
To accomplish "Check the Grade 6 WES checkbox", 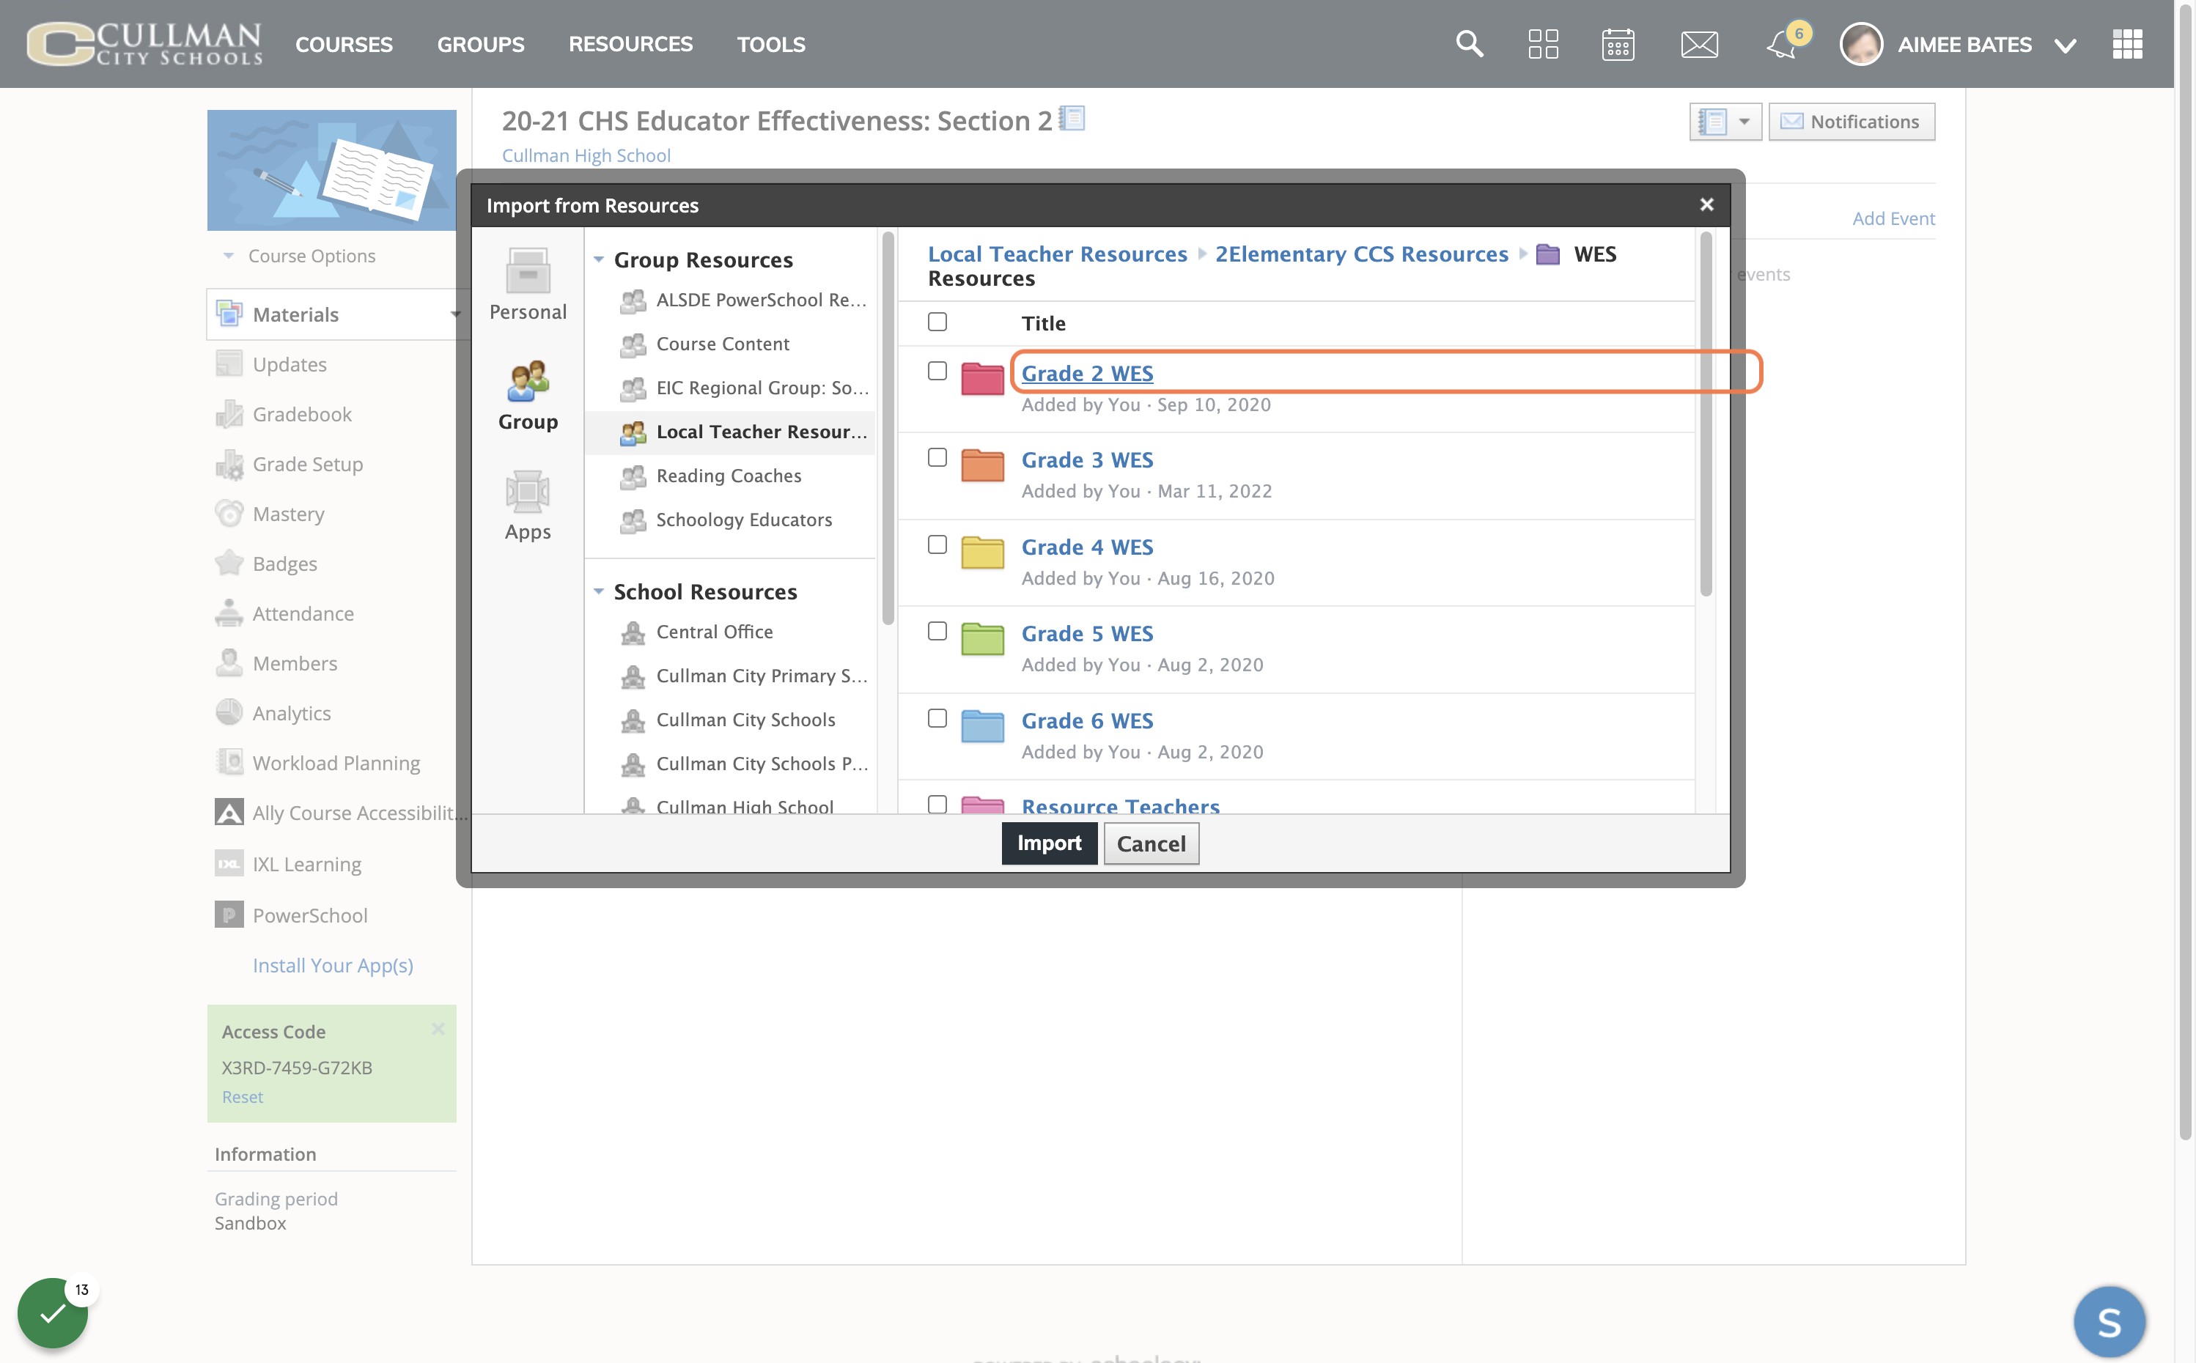I will click(937, 717).
